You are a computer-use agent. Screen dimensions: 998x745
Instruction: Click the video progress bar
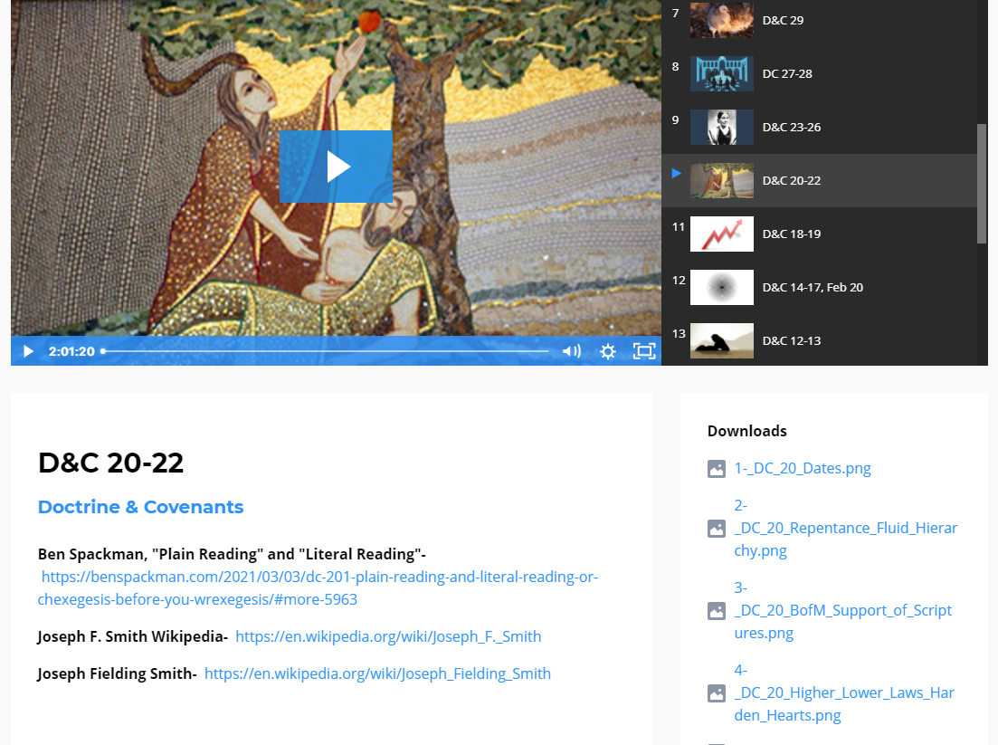[325, 351]
